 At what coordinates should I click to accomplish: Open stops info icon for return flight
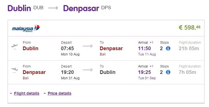point(168,72)
